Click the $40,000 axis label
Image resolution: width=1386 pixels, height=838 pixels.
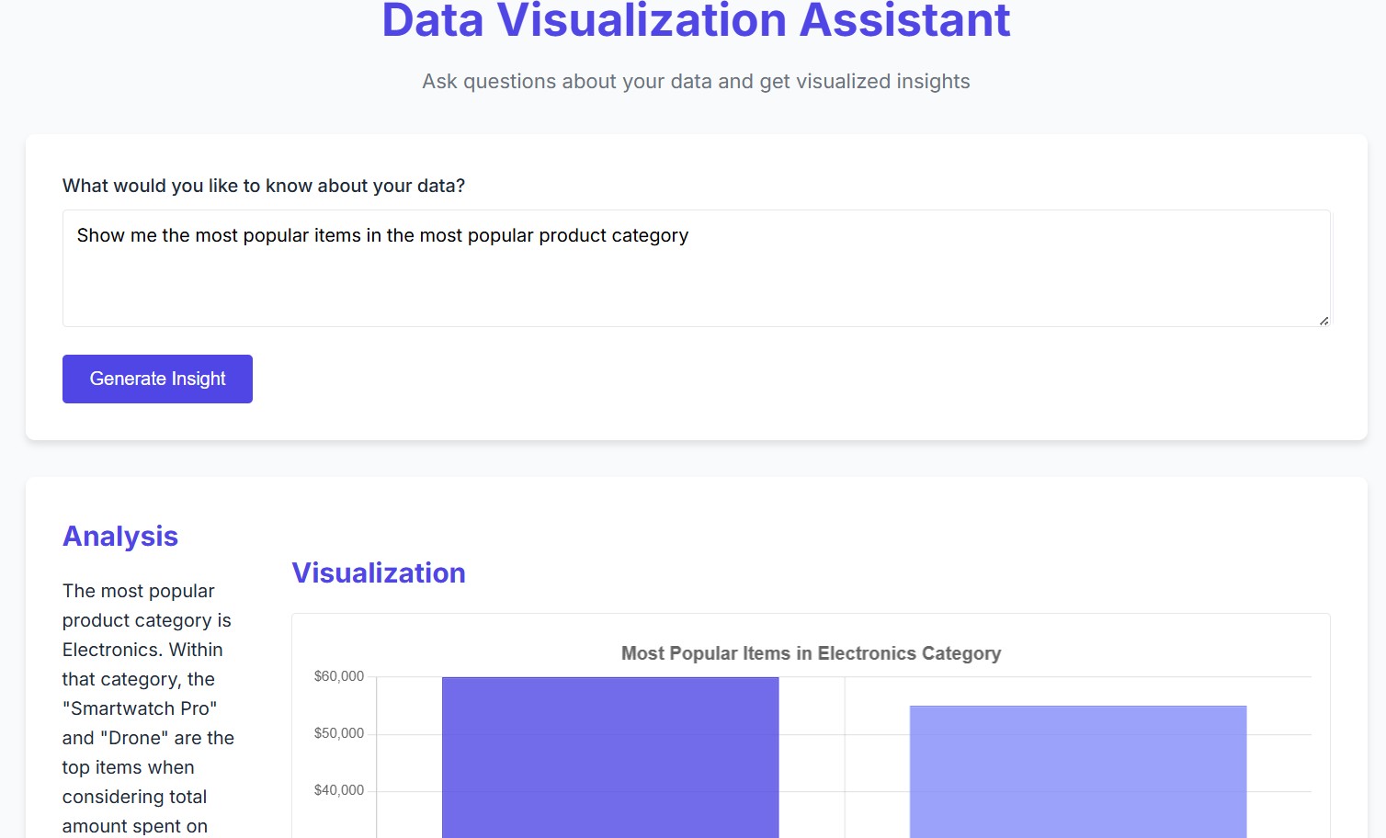(339, 789)
